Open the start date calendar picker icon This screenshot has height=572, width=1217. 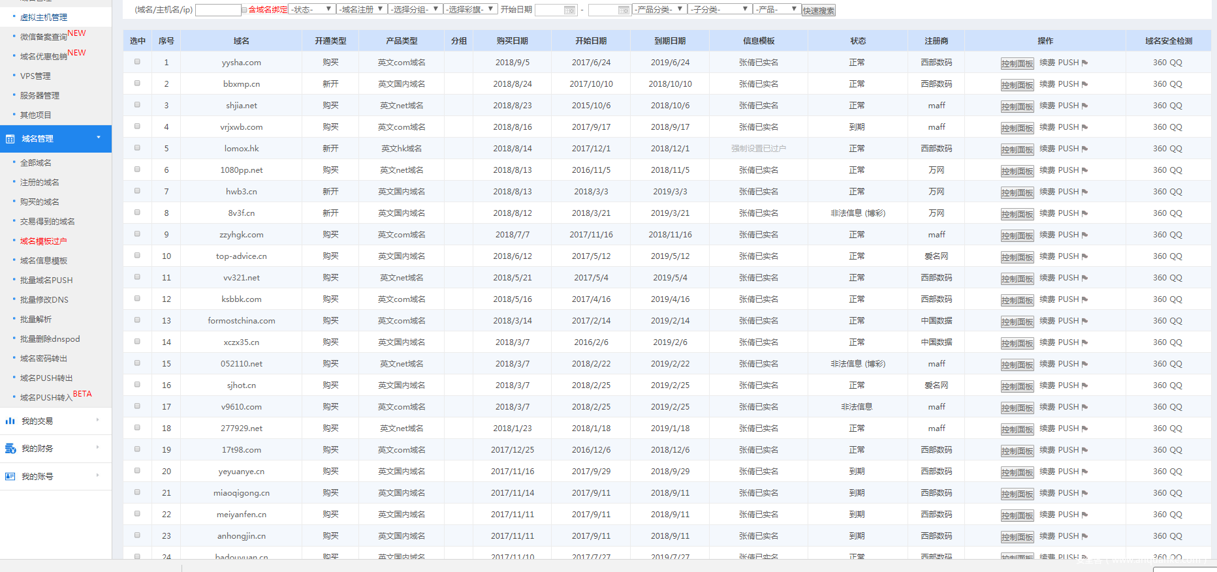click(570, 10)
